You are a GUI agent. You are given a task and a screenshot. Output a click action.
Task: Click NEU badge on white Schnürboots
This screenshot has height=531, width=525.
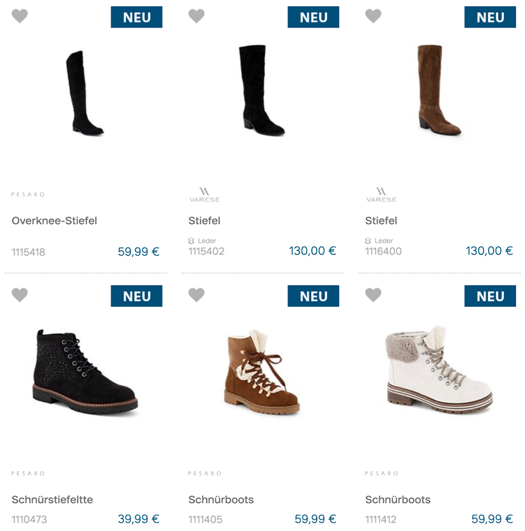tap(490, 296)
